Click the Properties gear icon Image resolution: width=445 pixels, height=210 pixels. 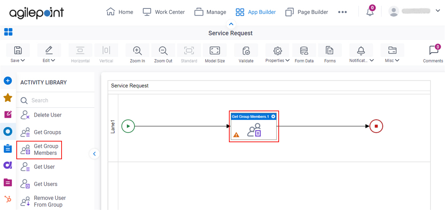point(277,51)
